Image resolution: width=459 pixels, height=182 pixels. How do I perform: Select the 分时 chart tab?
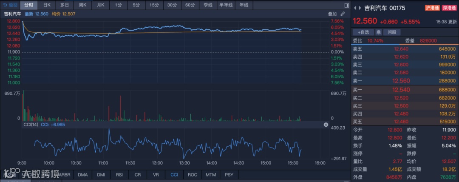pos(29,5)
